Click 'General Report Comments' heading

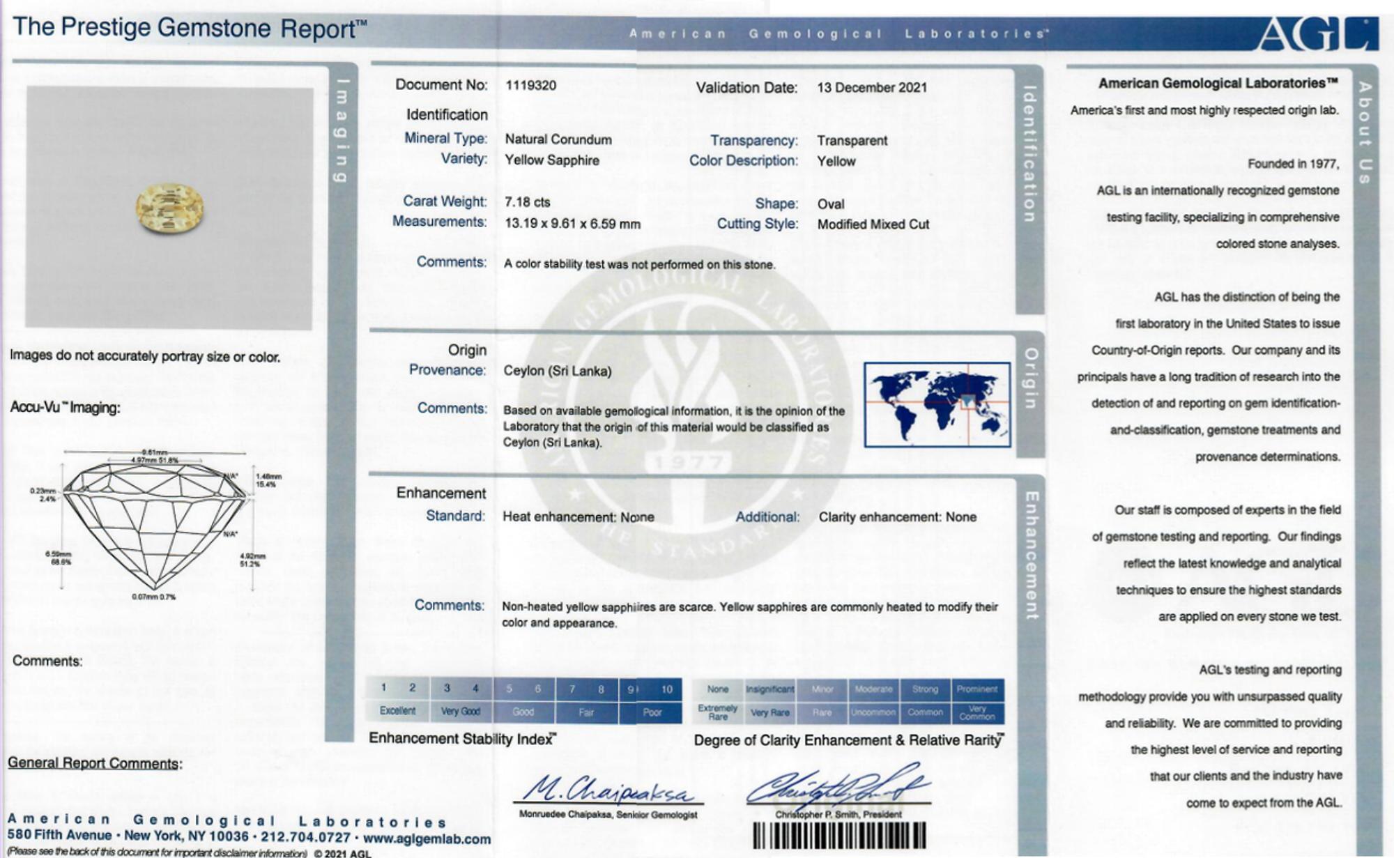pos(95,763)
